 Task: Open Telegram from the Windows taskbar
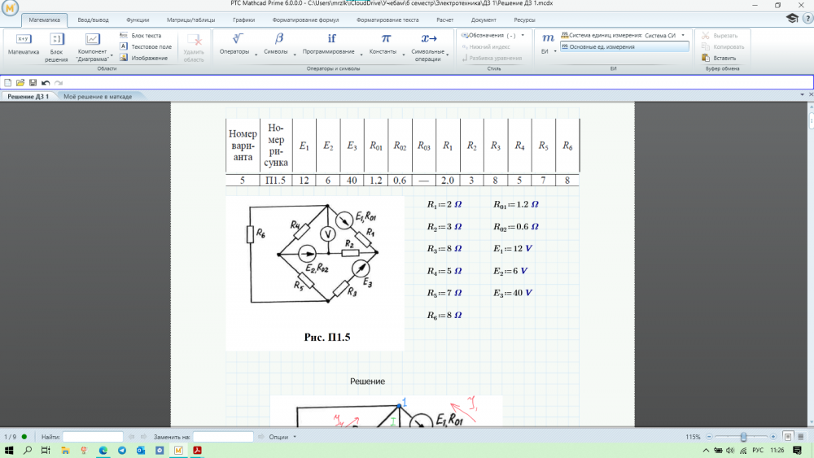(x=121, y=451)
